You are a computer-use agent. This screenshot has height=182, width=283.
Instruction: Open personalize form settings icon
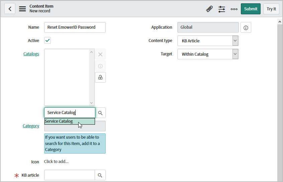click(x=222, y=9)
